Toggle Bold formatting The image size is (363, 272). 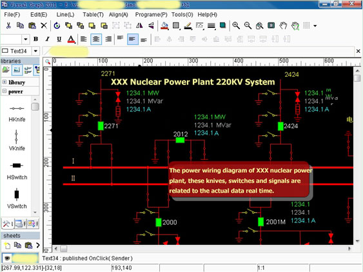pos(35,39)
